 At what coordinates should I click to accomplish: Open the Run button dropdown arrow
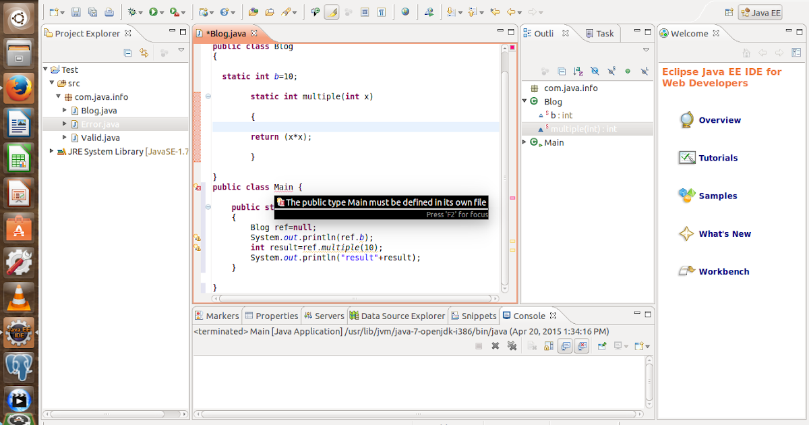tap(162, 12)
